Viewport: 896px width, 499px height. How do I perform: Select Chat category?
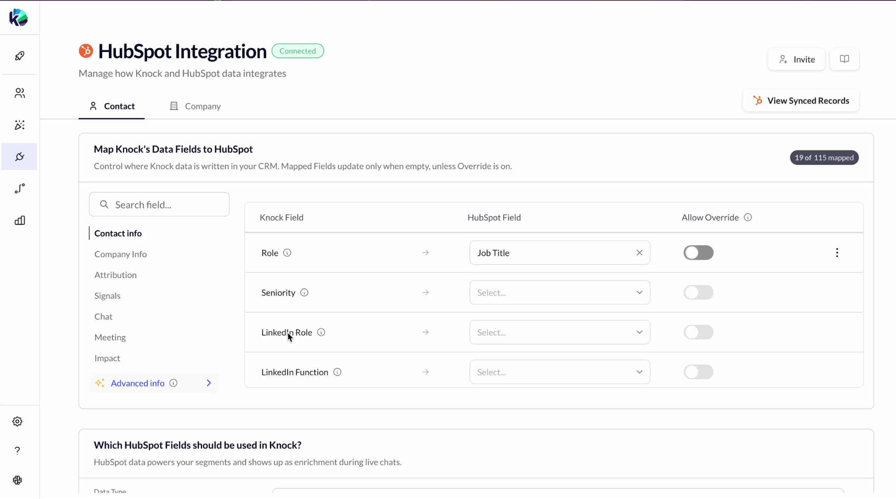click(x=103, y=317)
